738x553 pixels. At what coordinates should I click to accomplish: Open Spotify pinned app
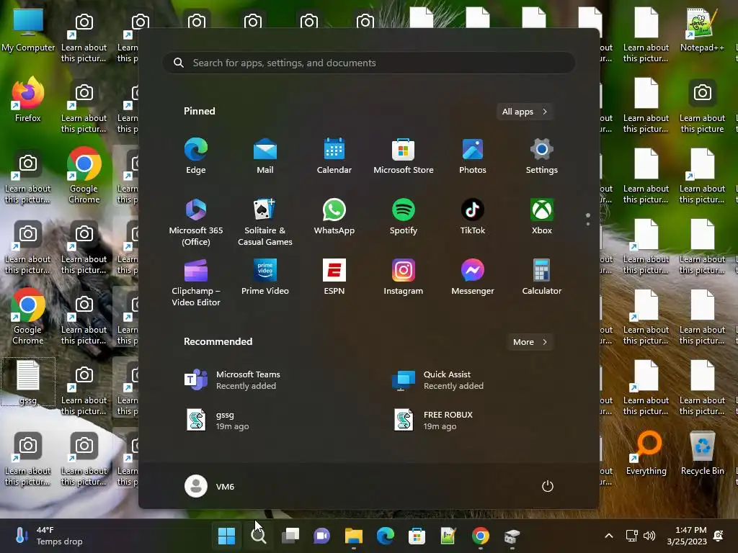(404, 217)
